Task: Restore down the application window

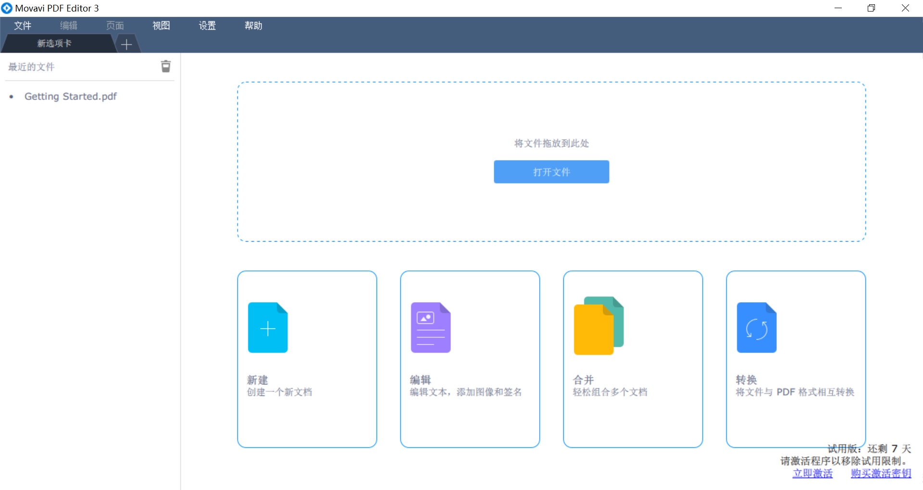Action: click(x=871, y=8)
